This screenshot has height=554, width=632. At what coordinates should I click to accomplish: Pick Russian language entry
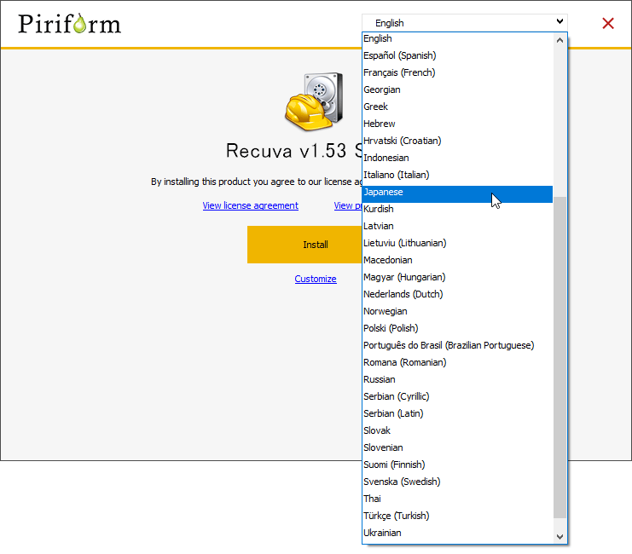(x=457, y=379)
